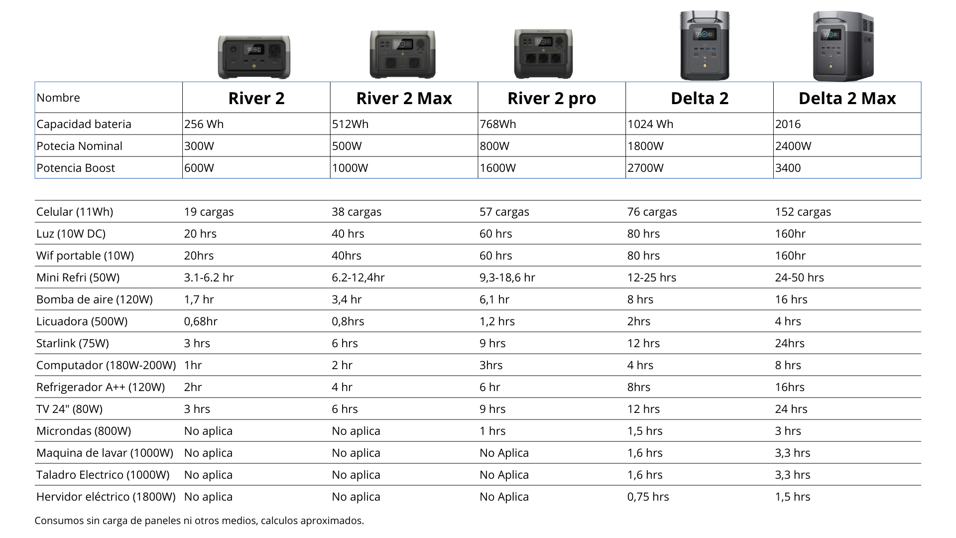
Task: Select the River 2 Max header cell
Action: [404, 98]
